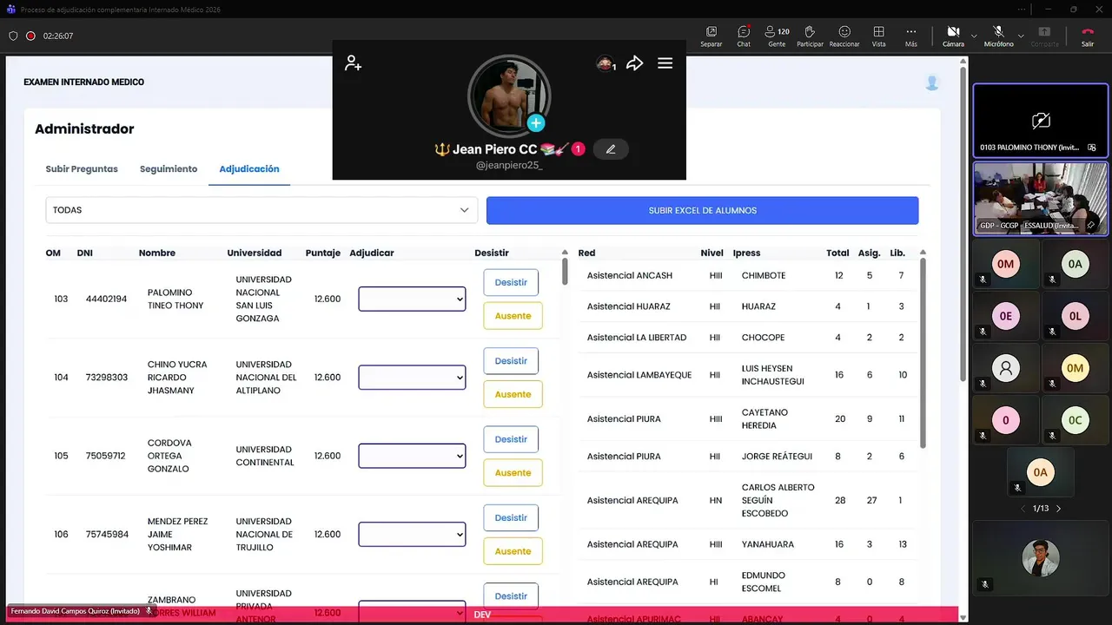Click the shield security icon

[13, 36]
